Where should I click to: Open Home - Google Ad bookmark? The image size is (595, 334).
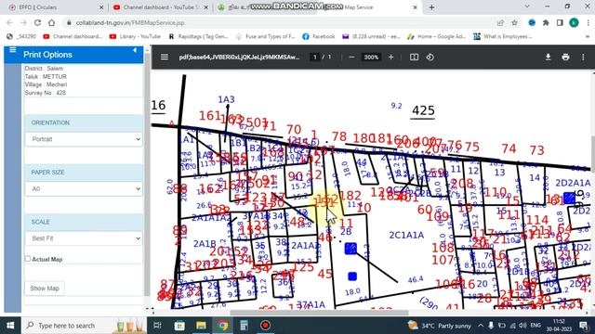pyautogui.click(x=436, y=37)
